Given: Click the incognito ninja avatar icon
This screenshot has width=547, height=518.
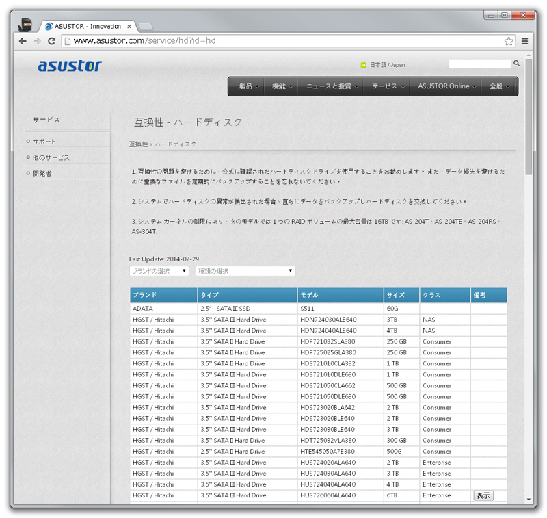Looking at the screenshot, I should 25,25.
